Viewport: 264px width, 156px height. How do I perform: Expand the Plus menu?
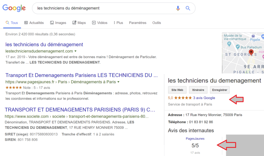pos(118,23)
